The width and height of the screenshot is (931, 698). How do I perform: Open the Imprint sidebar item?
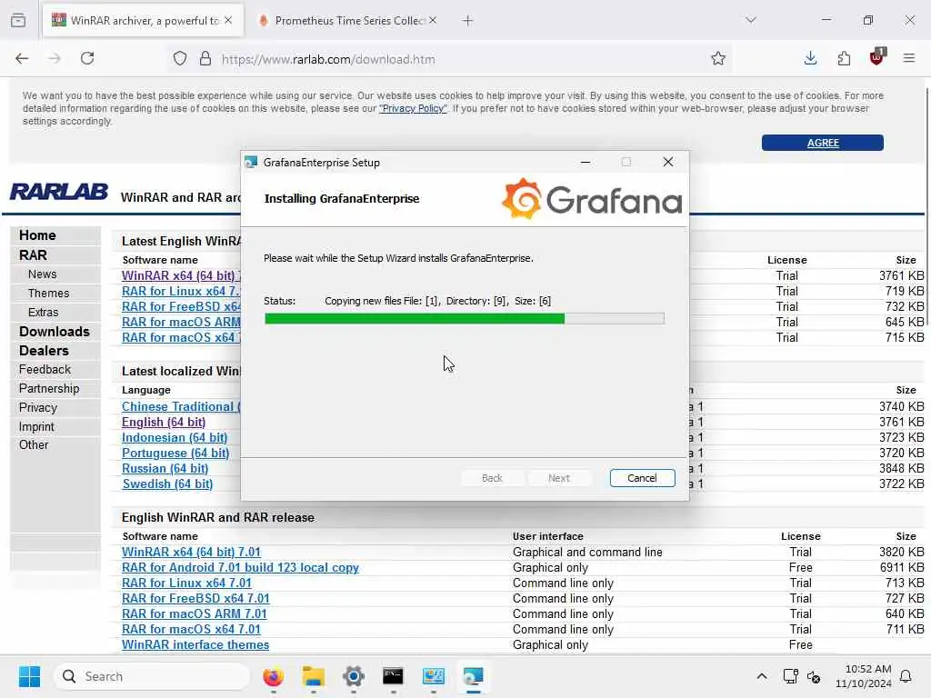pyautogui.click(x=36, y=427)
